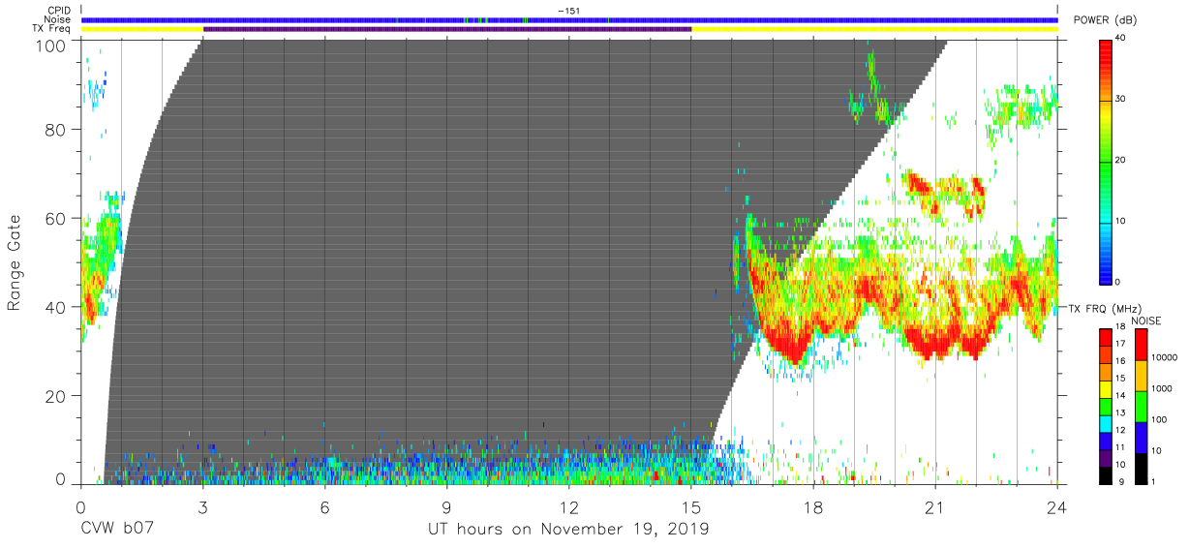Click the CPID row label
1189x549 pixels.
point(57,11)
